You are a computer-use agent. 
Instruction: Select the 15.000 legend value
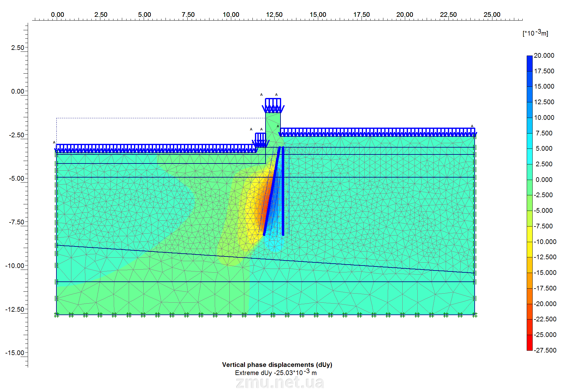click(544, 86)
